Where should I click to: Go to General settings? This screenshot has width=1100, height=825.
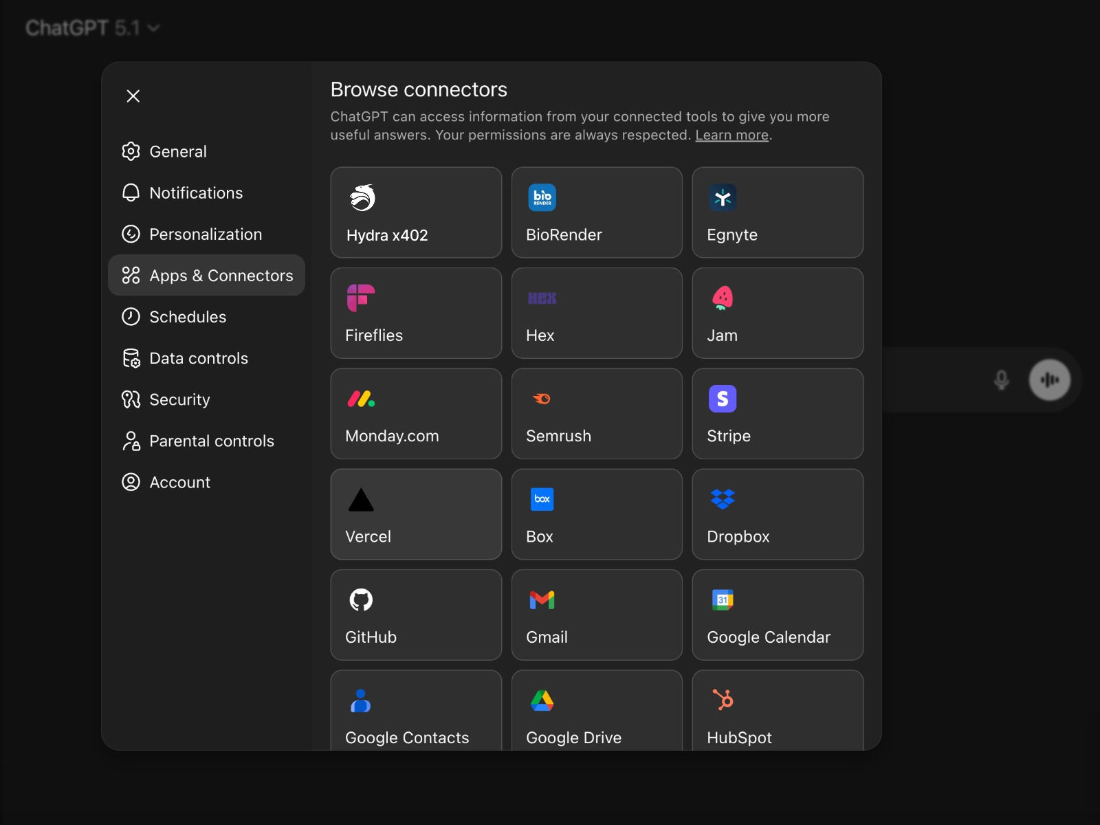[x=178, y=152]
